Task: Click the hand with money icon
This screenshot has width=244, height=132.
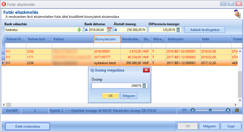Action: click(238, 14)
